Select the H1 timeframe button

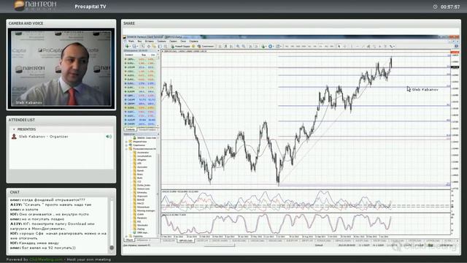coord(309,46)
